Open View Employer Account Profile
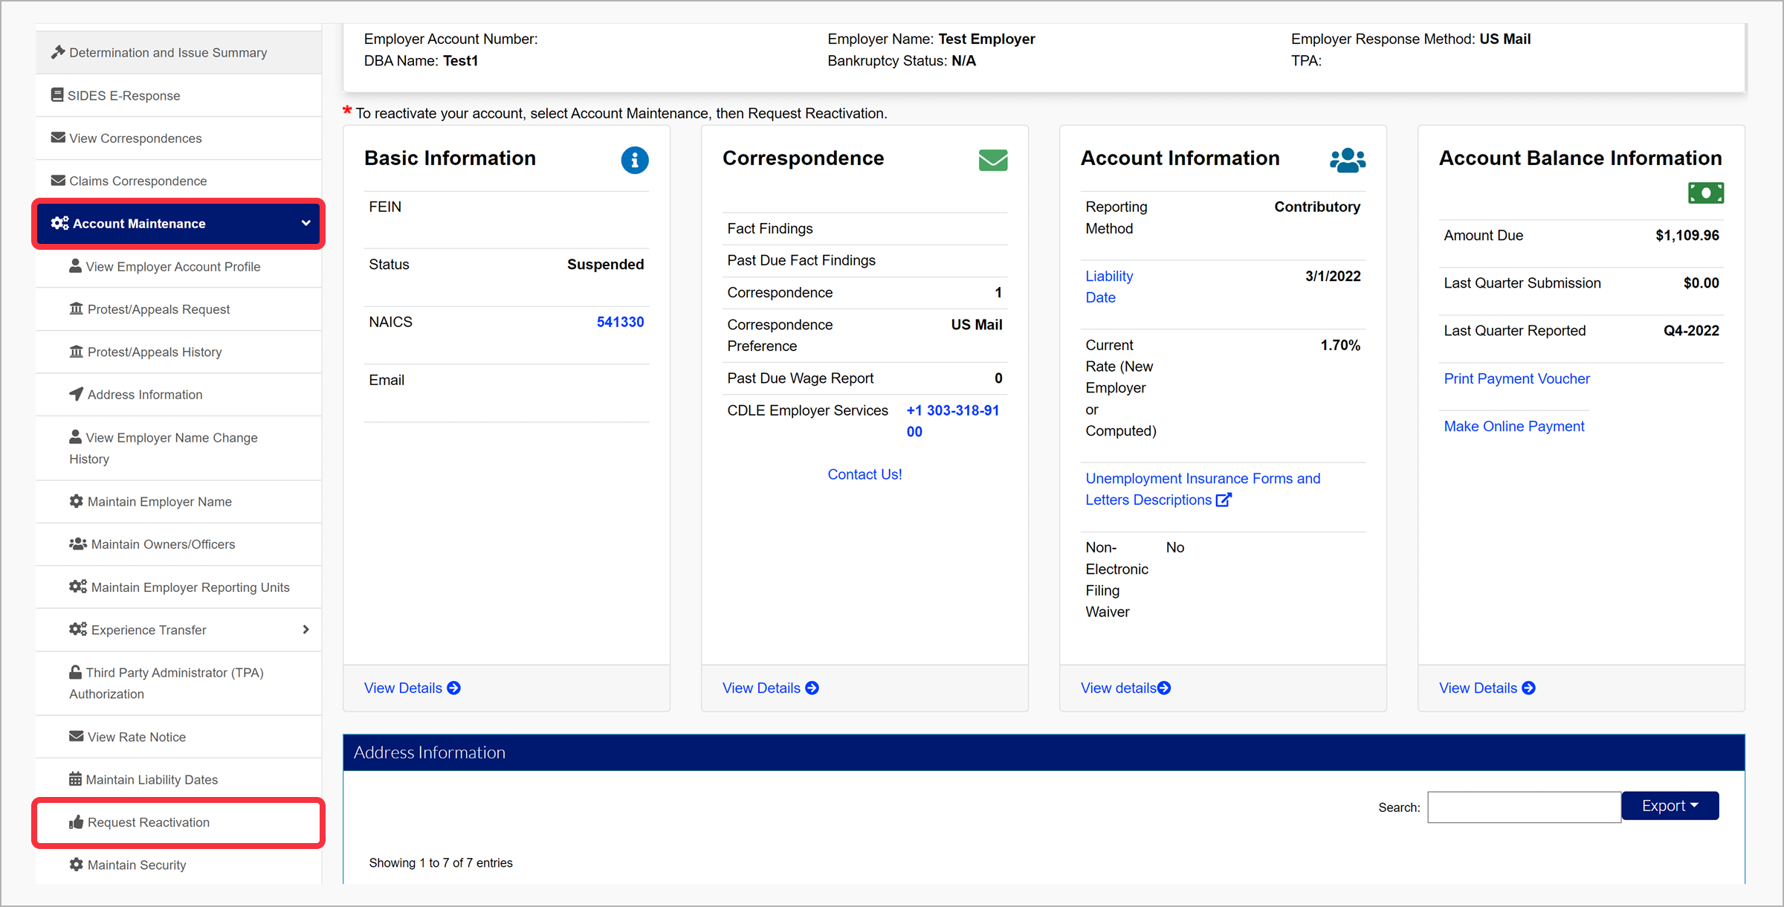Viewport: 1784px width, 907px height. 178,266
